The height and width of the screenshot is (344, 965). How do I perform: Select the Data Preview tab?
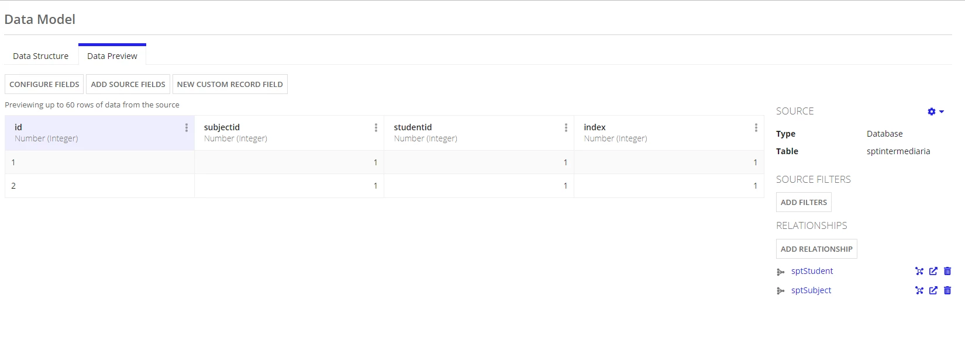(112, 56)
